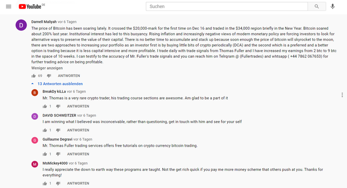This screenshot has height=188, width=347.
Task: Open Guillaume Degravi's pink avatar
Action: pyautogui.click(x=35, y=140)
